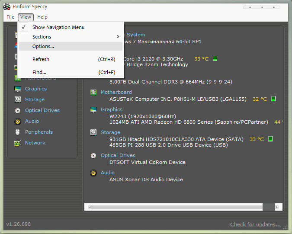The width and height of the screenshot is (292, 234).
Task: Click the green temperature chip icon beside motherboard 32 °C
Action: tap(273, 99)
